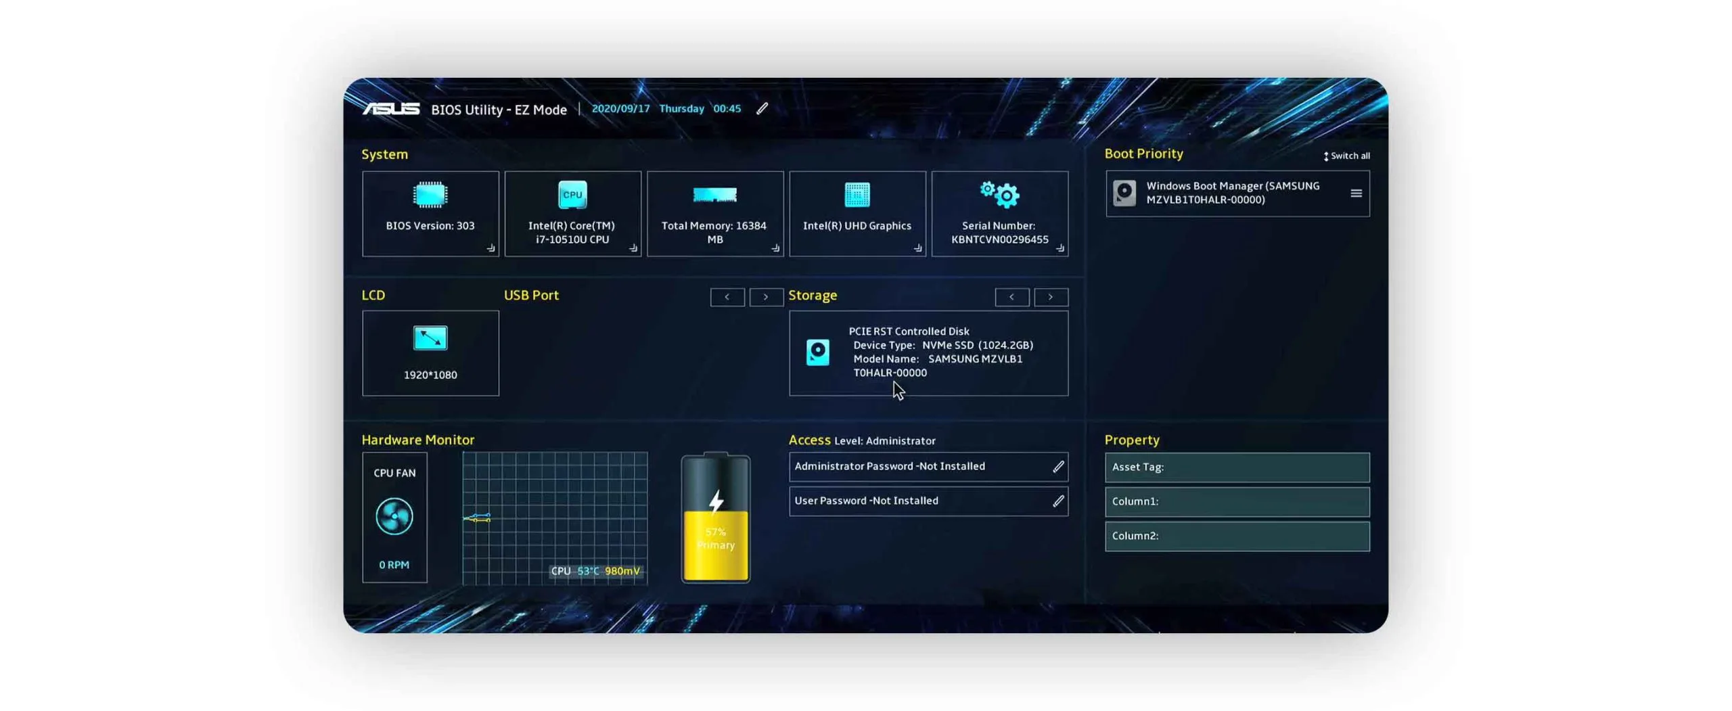The image size is (1732, 711).
Task: Click the battery charge level indicator
Action: (x=715, y=520)
